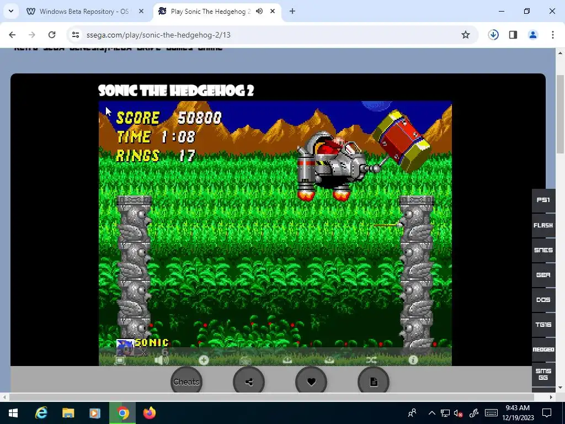Open the Windows Ink Workspace pen icon

click(x=473, y=413)
